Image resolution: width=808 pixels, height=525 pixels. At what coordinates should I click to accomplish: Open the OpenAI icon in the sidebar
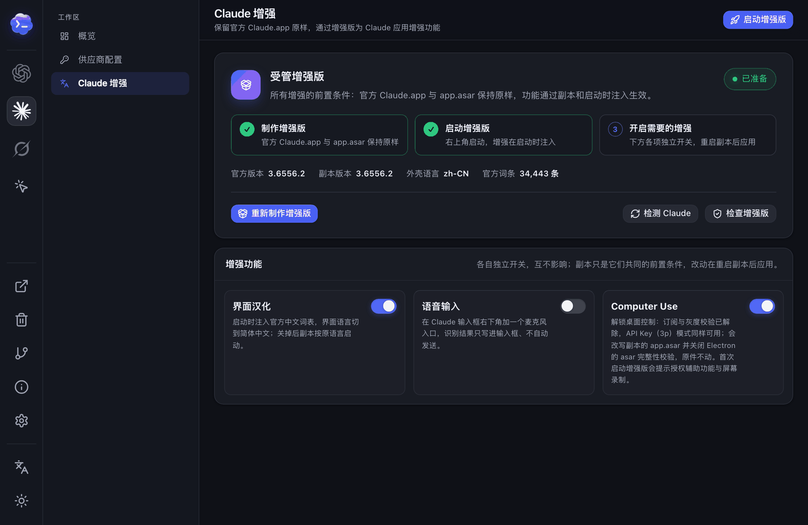[21, 73]
